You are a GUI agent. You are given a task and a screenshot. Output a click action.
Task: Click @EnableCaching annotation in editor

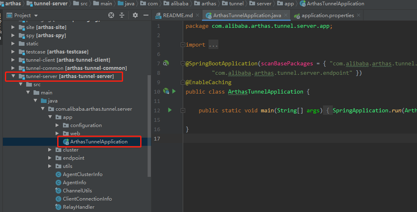[x=208, y=83]
